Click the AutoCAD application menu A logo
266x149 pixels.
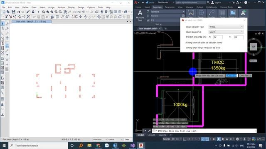136,2
